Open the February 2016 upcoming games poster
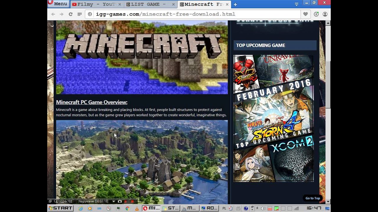Viewport: 378px width, 212px height. pos(273,118)
